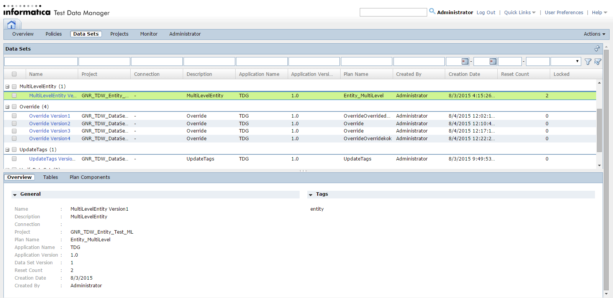613x298 pixels.
Task: Click the Project filter input field
Action: (104, 61)
